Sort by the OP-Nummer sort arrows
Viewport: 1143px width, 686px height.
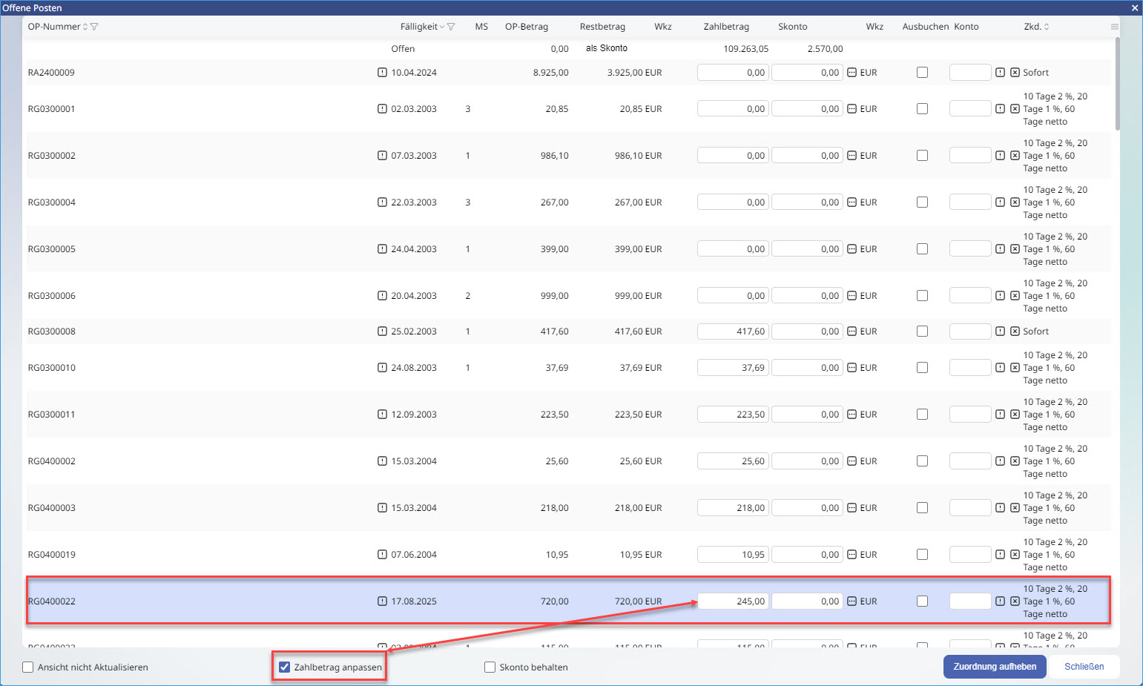pyautogui.click(x=85, y=27)
